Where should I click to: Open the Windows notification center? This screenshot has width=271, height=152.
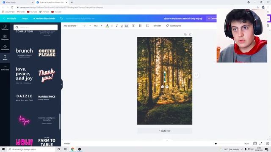(x=266, y=149)
